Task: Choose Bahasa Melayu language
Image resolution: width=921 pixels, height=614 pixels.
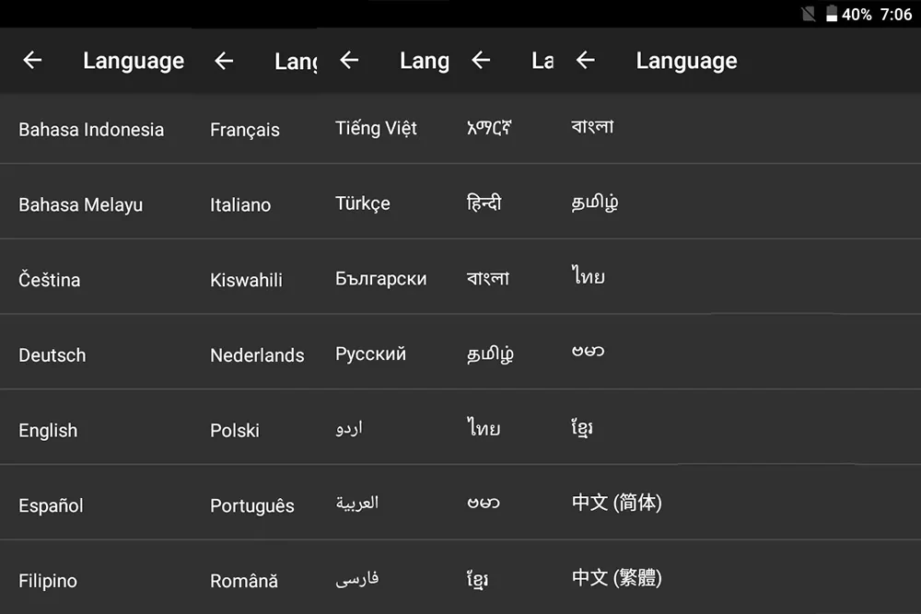Action: pyautogui.click(x=80, y=205)
